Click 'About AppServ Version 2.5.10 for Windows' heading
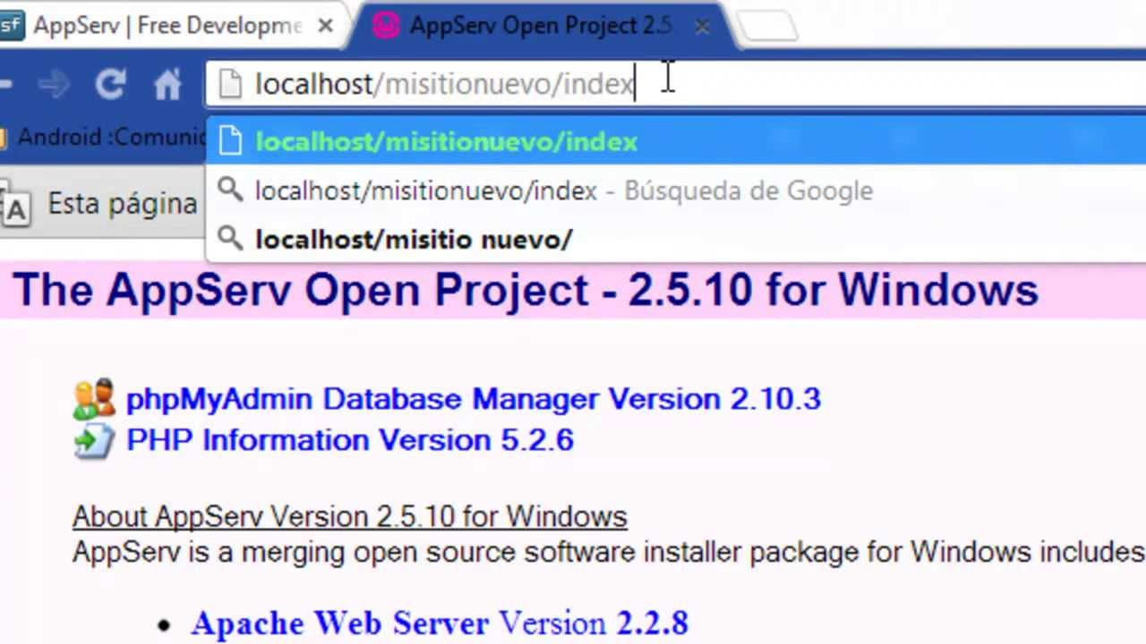Image resolution: width=1146 pixels, height=644 pixels. point(350,516)
